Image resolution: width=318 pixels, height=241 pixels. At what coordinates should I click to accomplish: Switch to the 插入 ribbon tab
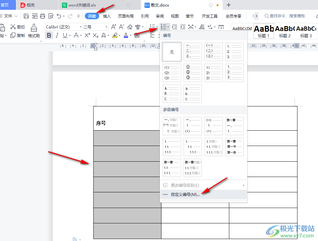coord(107,16)
